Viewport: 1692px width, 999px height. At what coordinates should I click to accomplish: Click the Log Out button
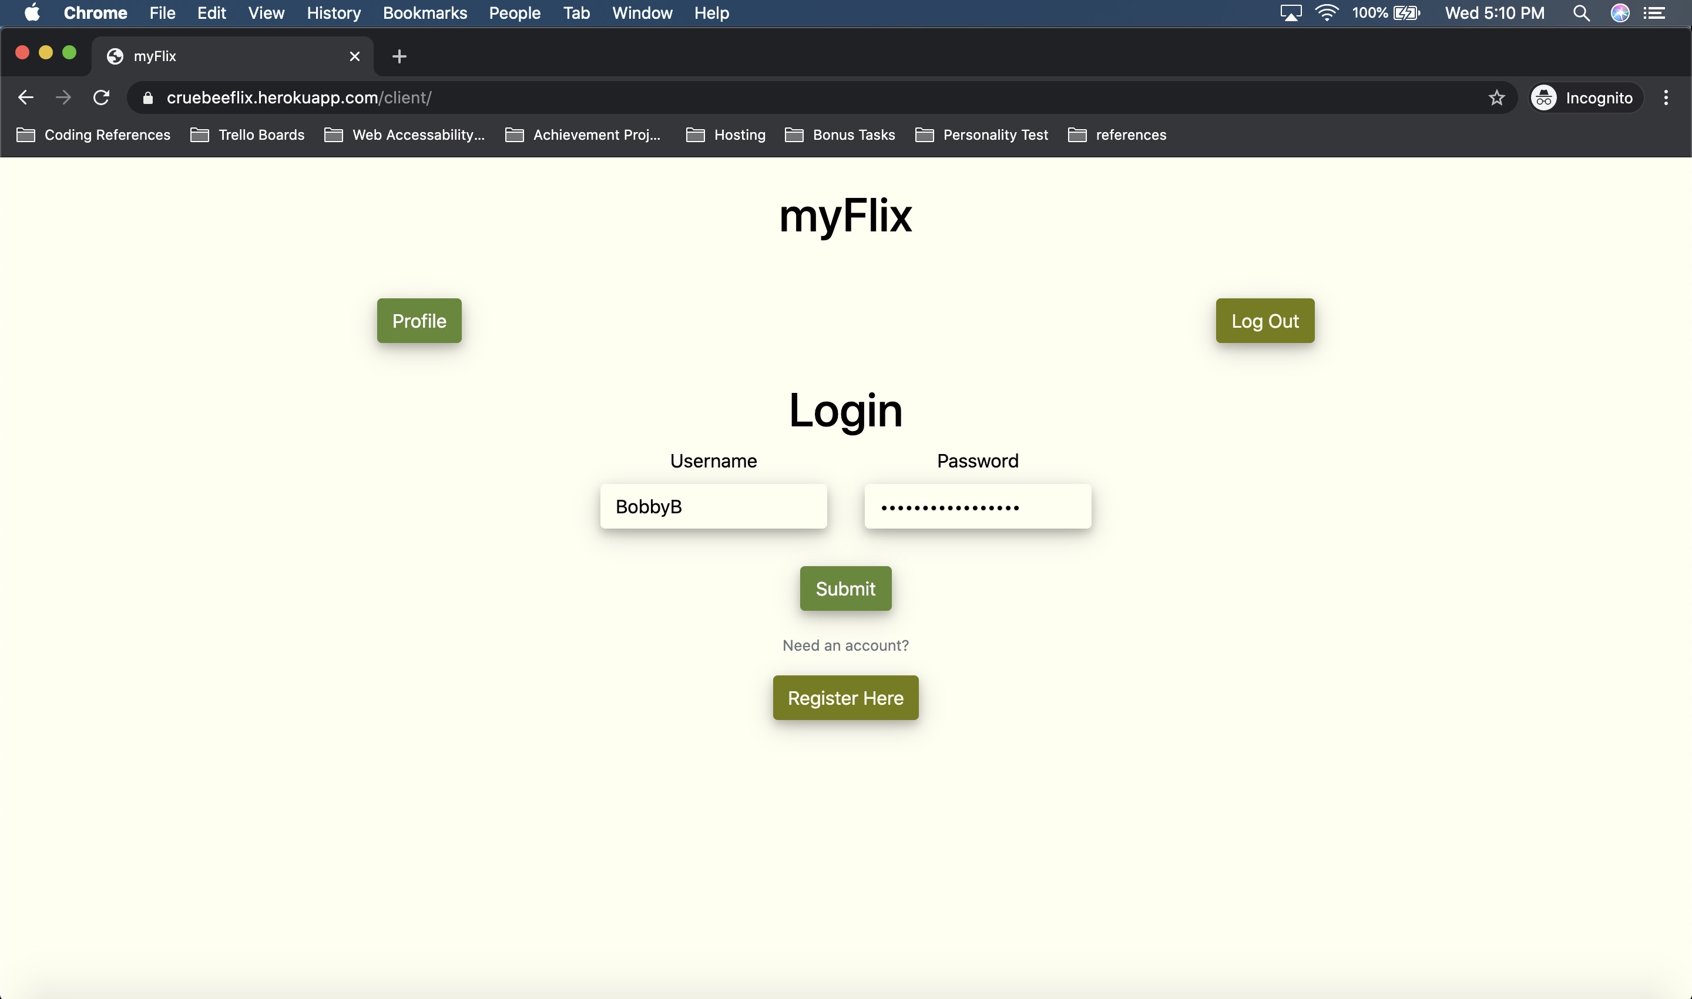click(1264, 321)
